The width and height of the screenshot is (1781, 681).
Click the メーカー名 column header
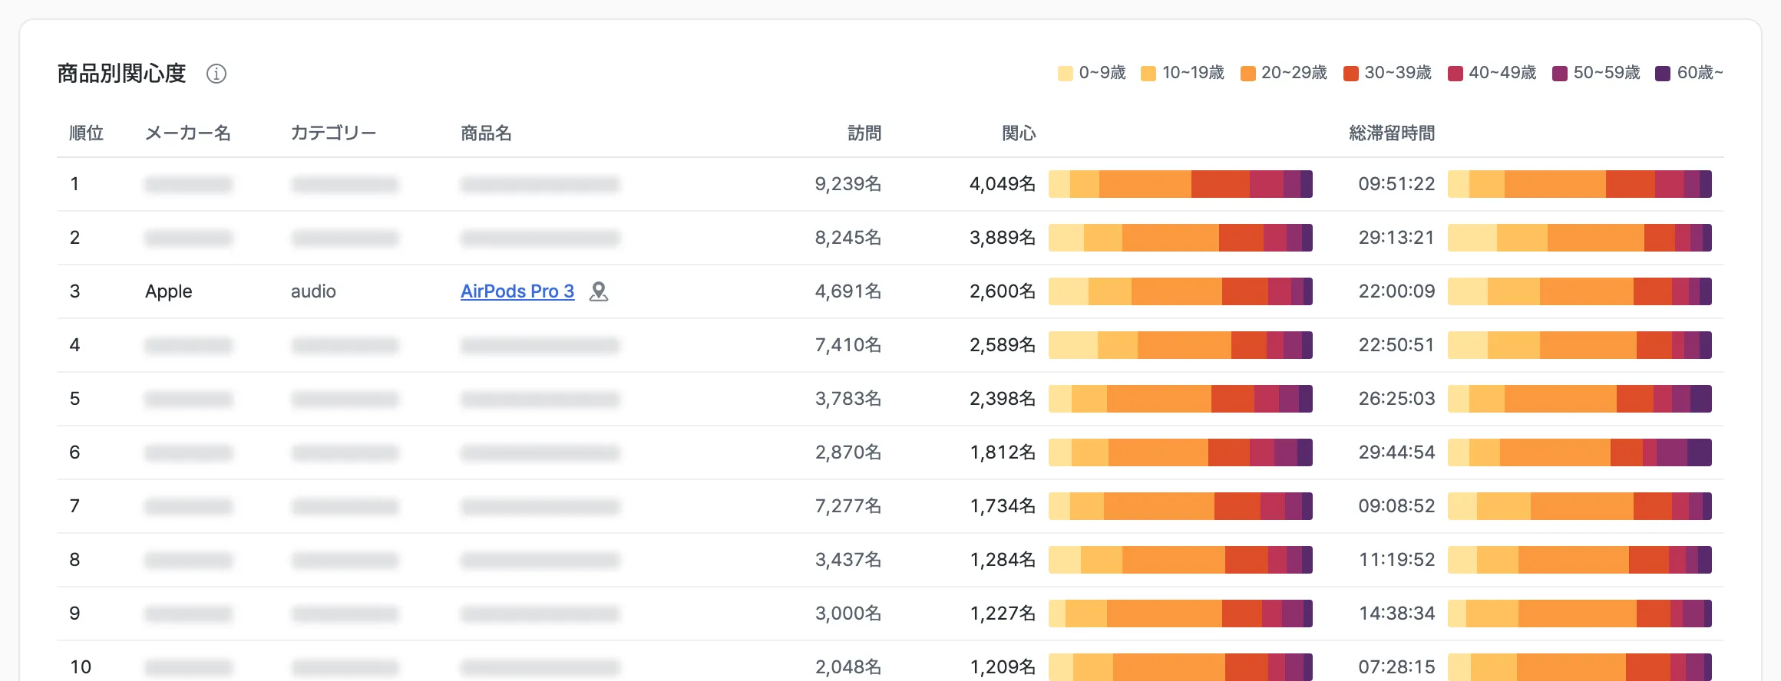pos(188,133)
